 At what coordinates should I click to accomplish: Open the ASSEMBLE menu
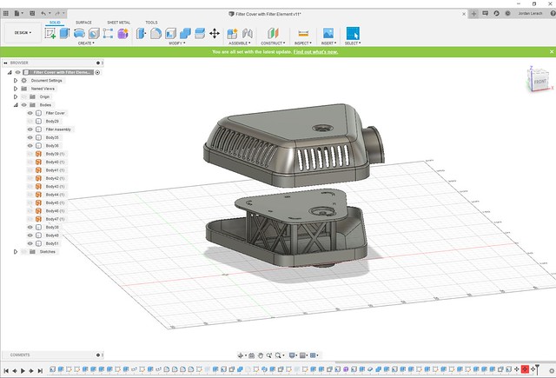240,43
